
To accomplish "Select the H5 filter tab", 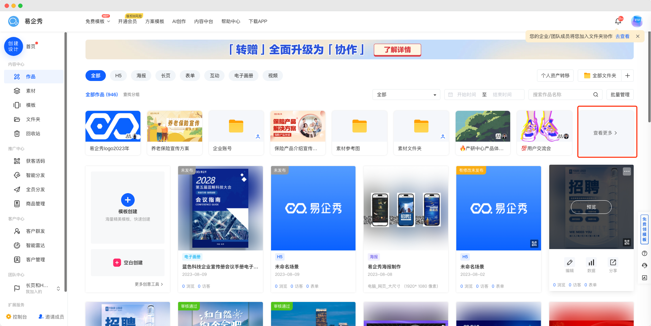I will tap(118, 76).
